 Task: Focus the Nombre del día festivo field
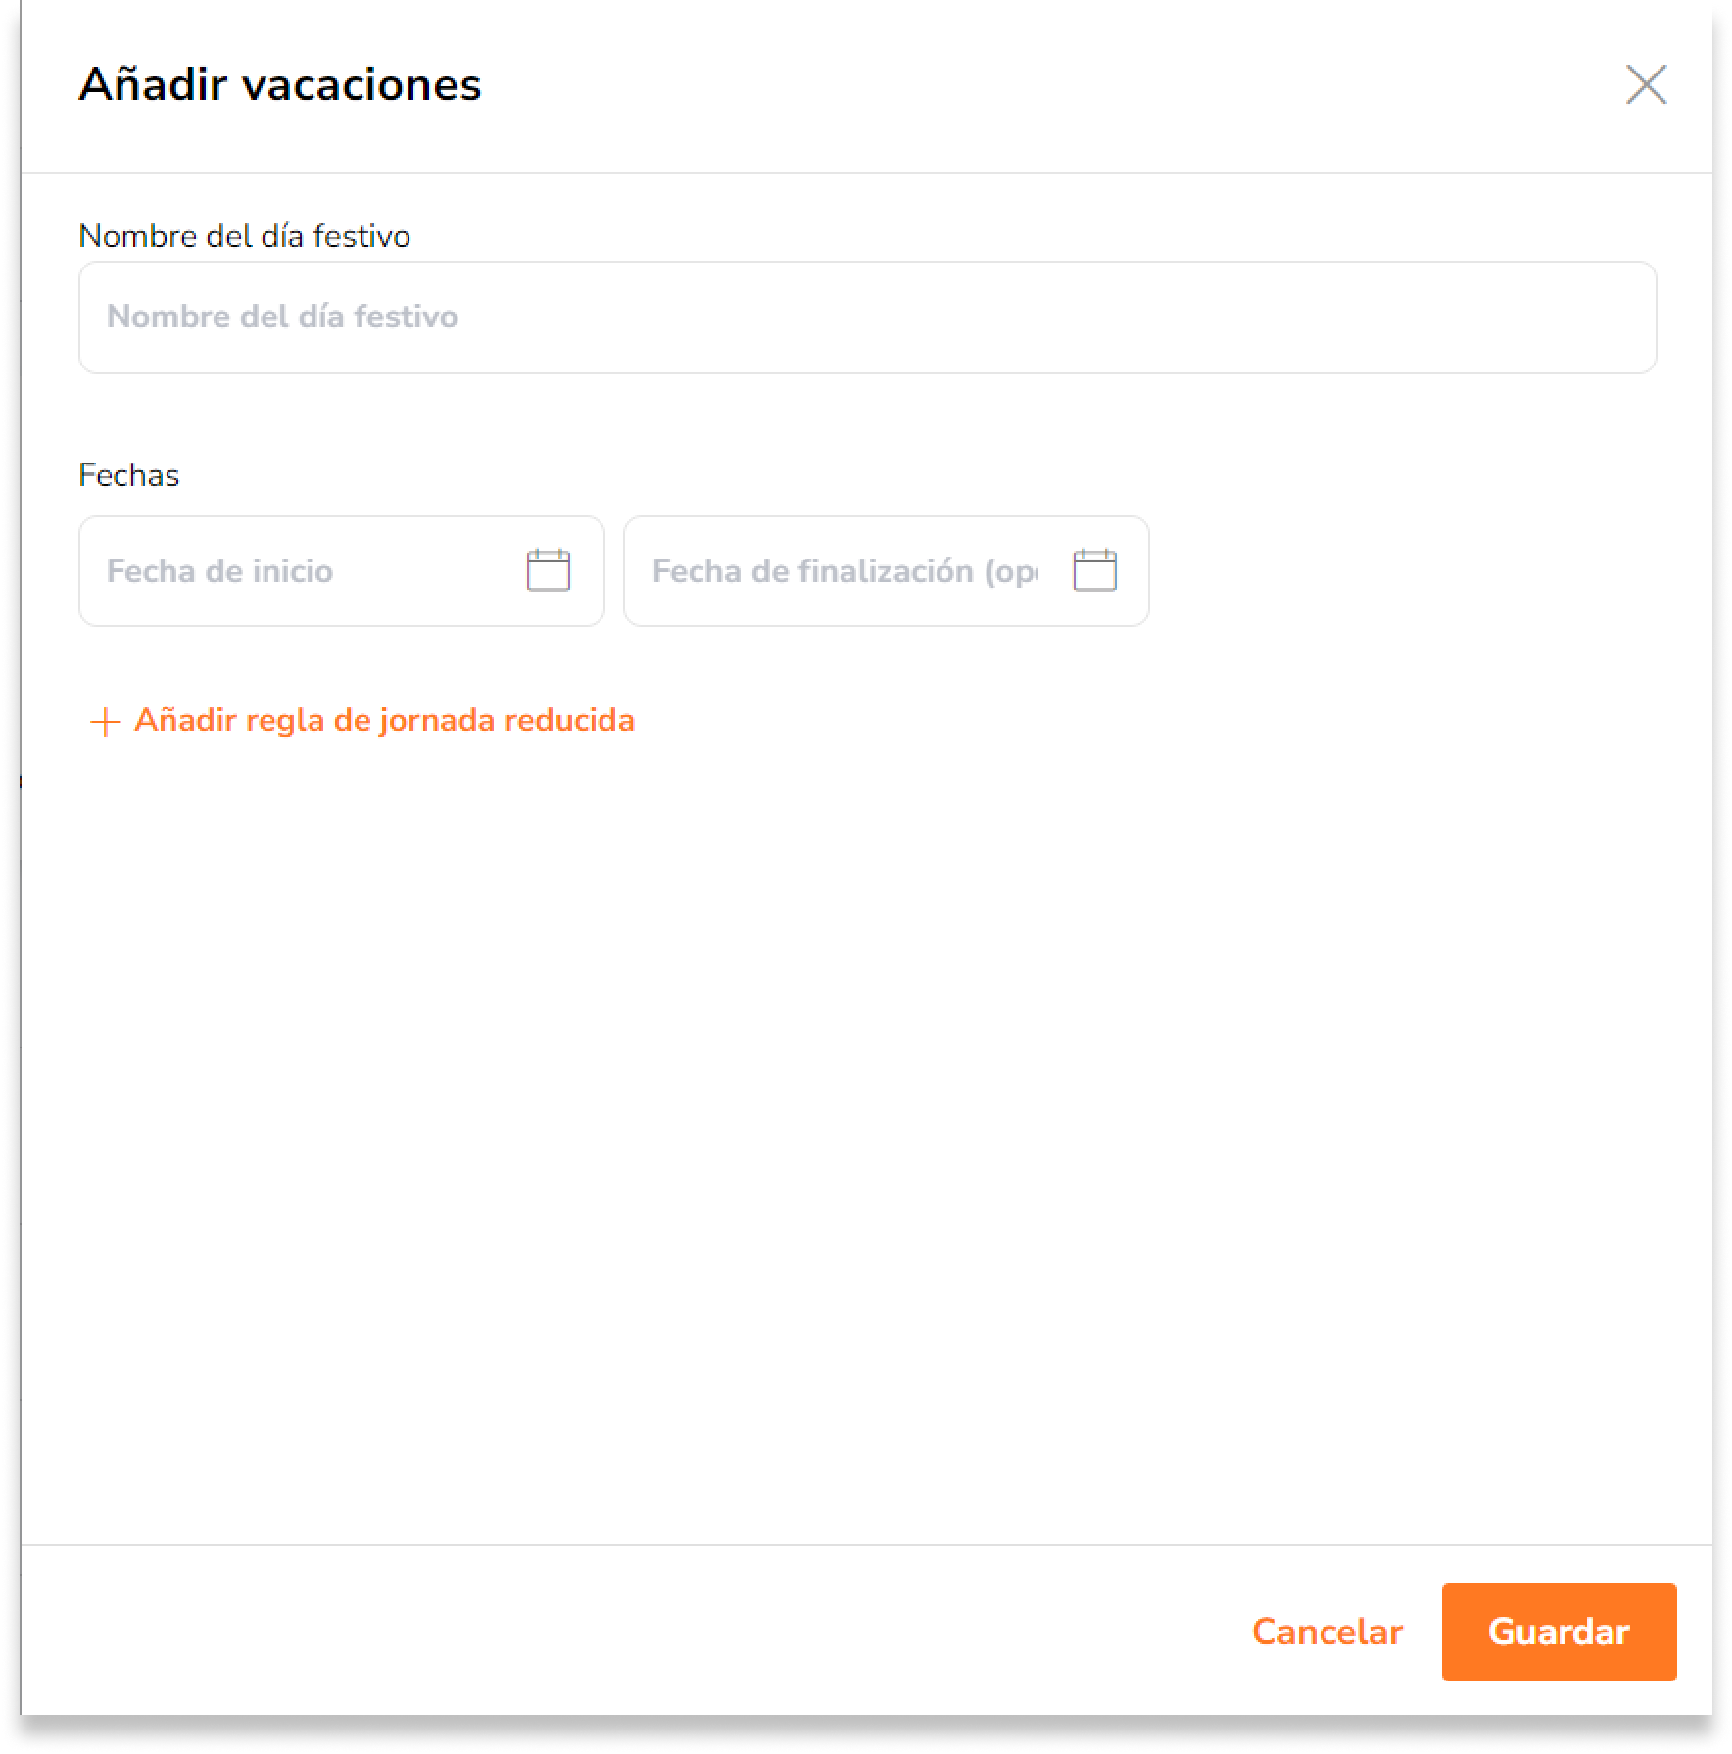(x=867, y=317)
